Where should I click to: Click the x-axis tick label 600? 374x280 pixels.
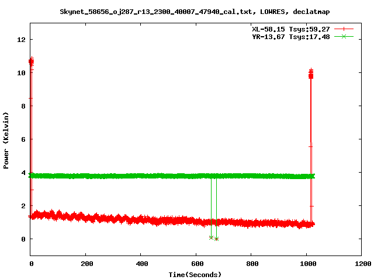click(197, 264)
